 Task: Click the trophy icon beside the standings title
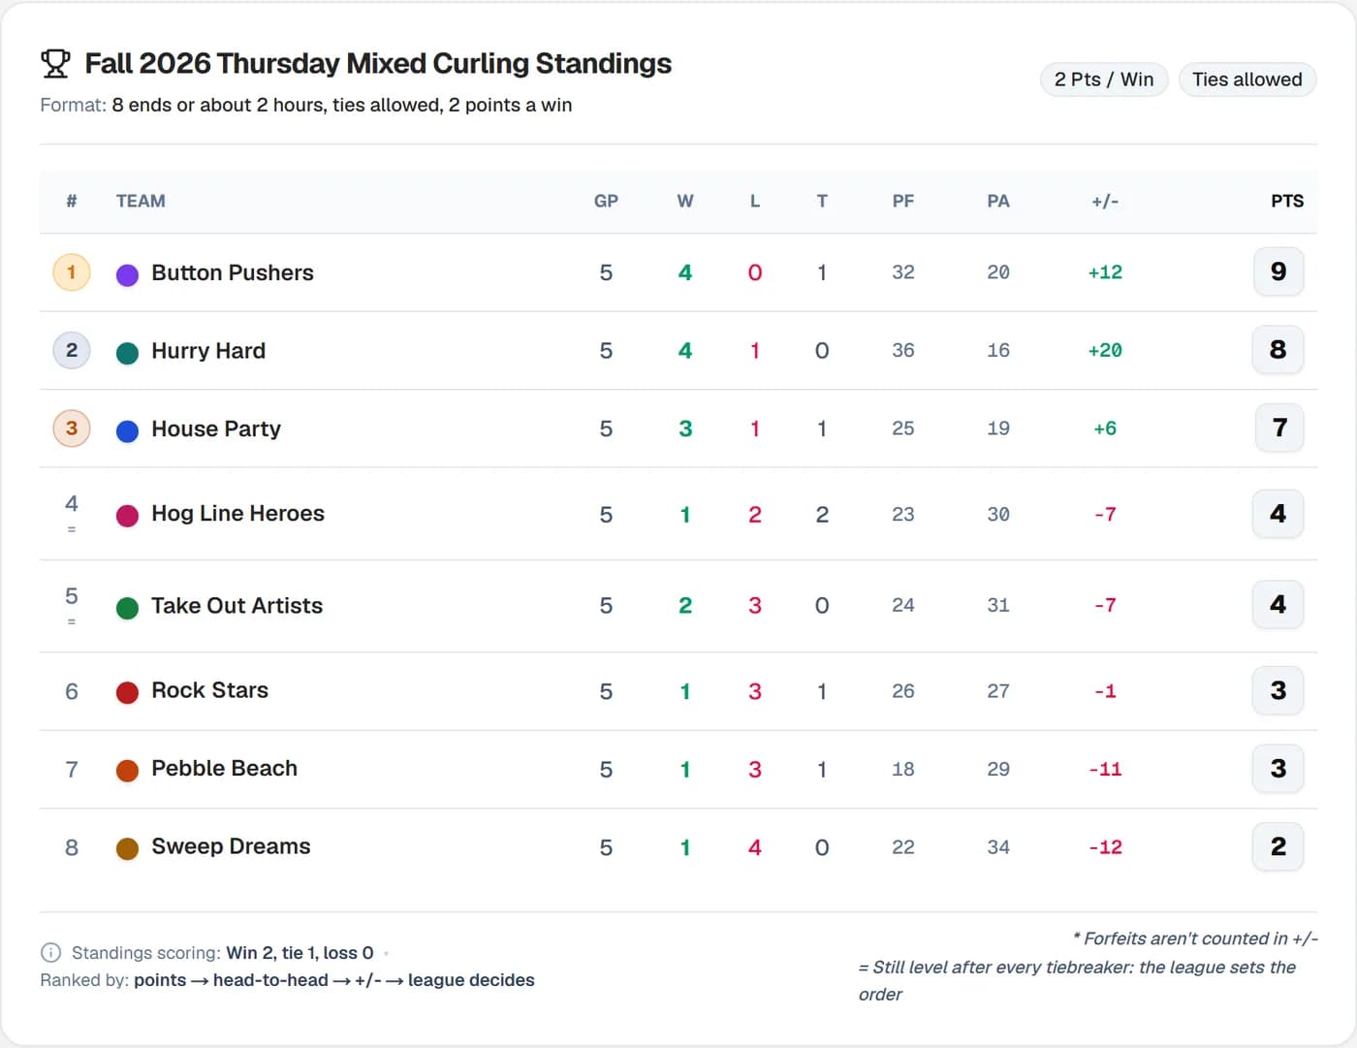click(x=55, y=64)
